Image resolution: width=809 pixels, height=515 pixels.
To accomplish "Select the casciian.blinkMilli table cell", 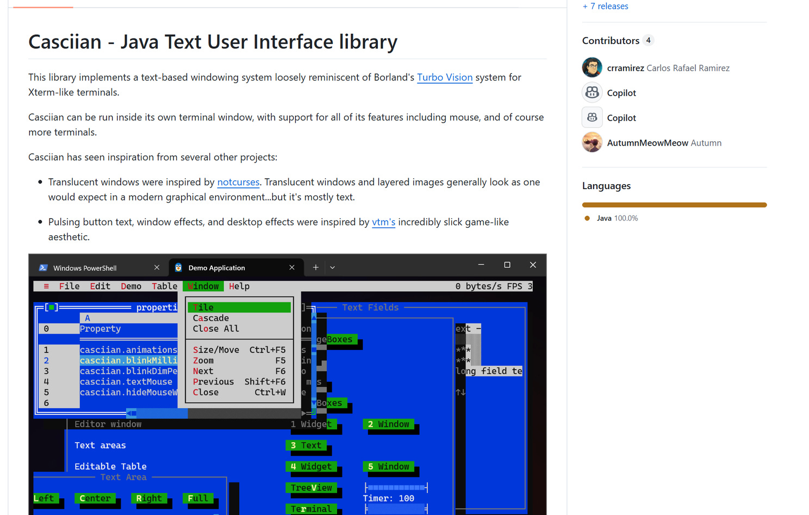I will click(x=128, y=361).
